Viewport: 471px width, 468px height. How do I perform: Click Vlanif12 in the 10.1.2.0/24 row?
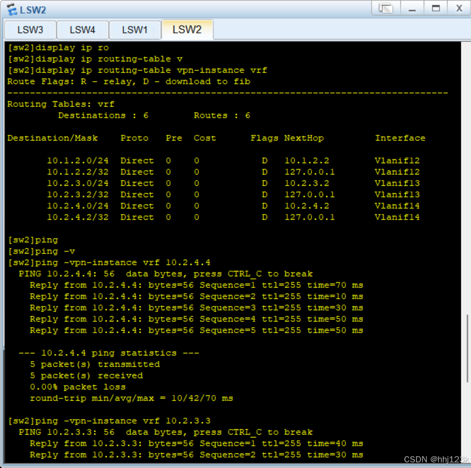(x=397, y=161)
